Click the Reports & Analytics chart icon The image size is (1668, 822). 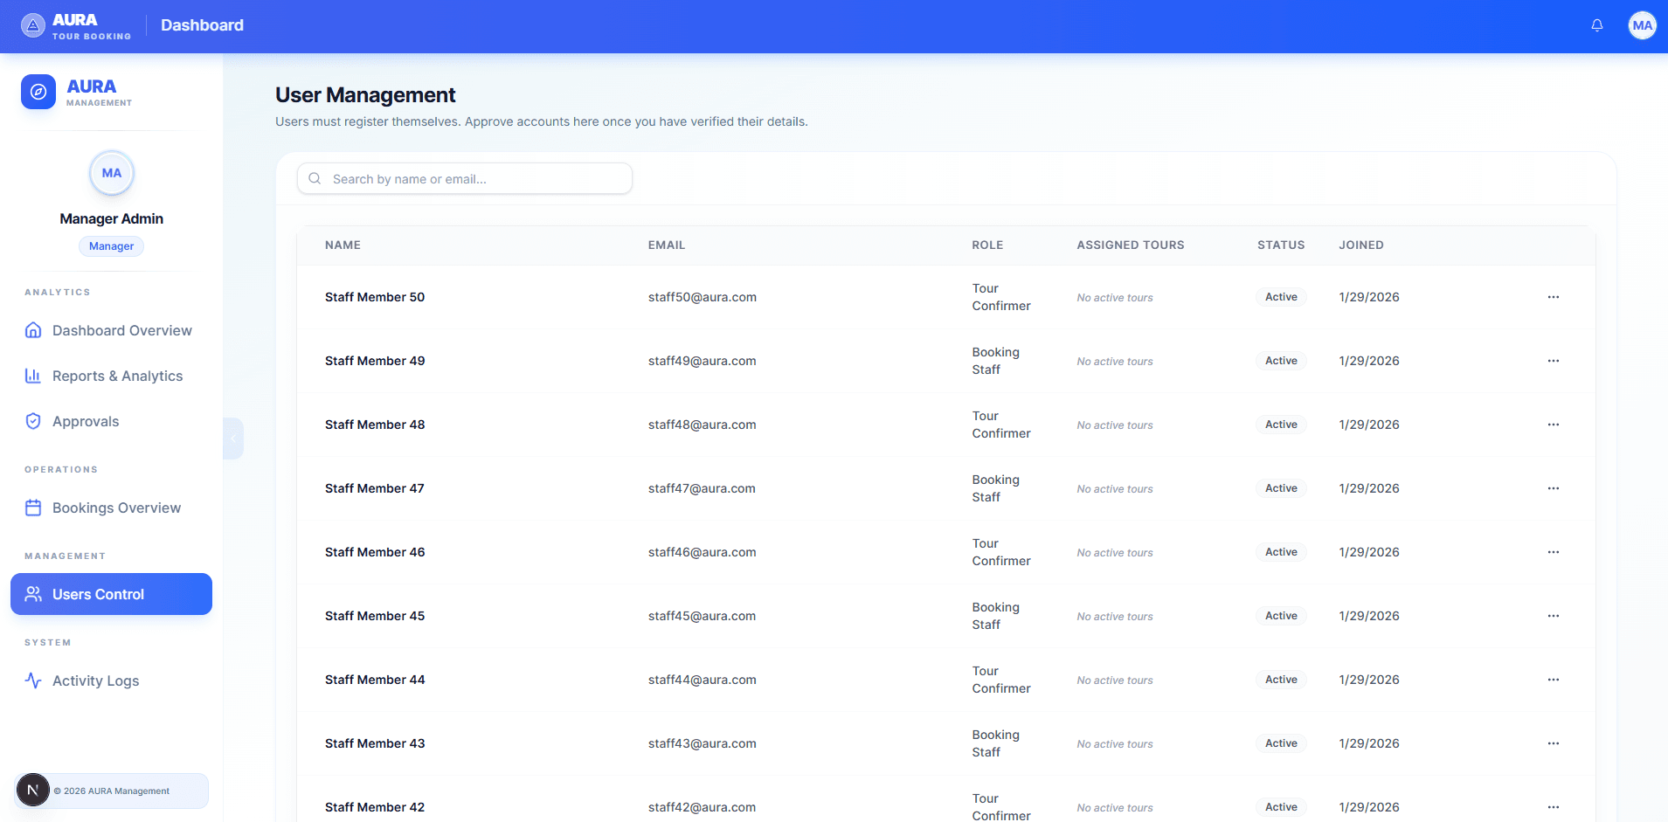[x=33, y=376]
